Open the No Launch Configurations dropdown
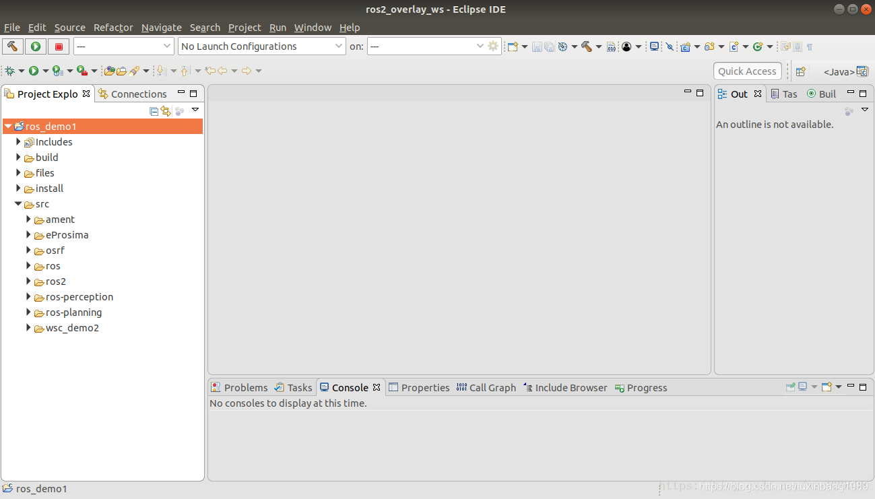875x499 pixels. (263, 46)
